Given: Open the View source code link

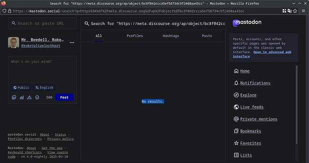Looking at the screenshot, I should click(57, 152).
